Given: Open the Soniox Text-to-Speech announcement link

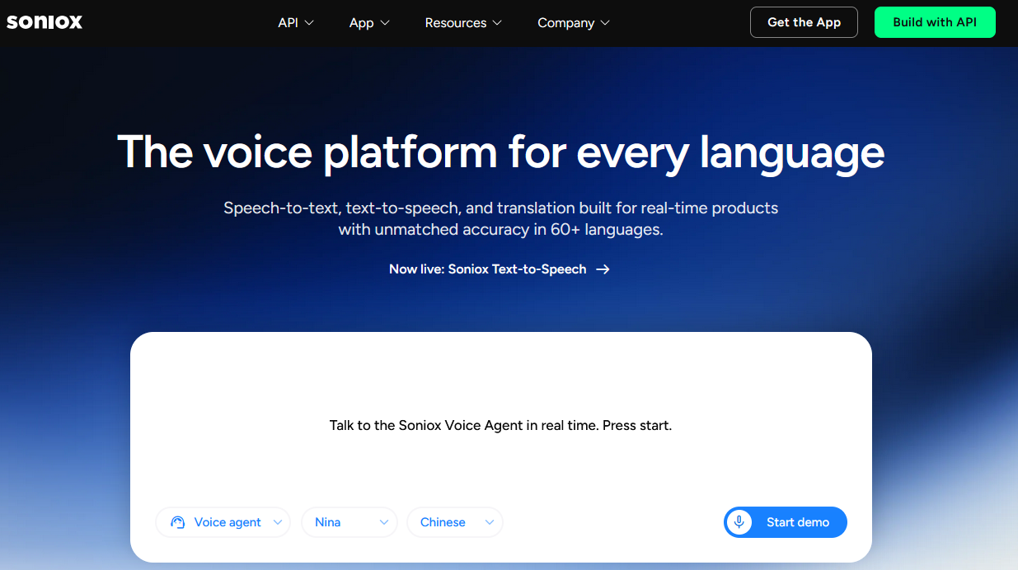Looking at the screenshot, I should 499,269.
